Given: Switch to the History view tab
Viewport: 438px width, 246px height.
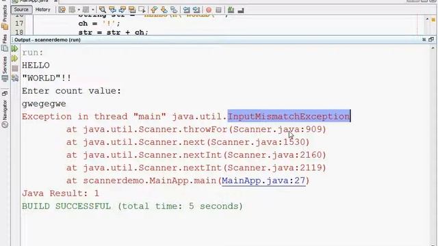Looking at the screenshot, I should point(42,10).
